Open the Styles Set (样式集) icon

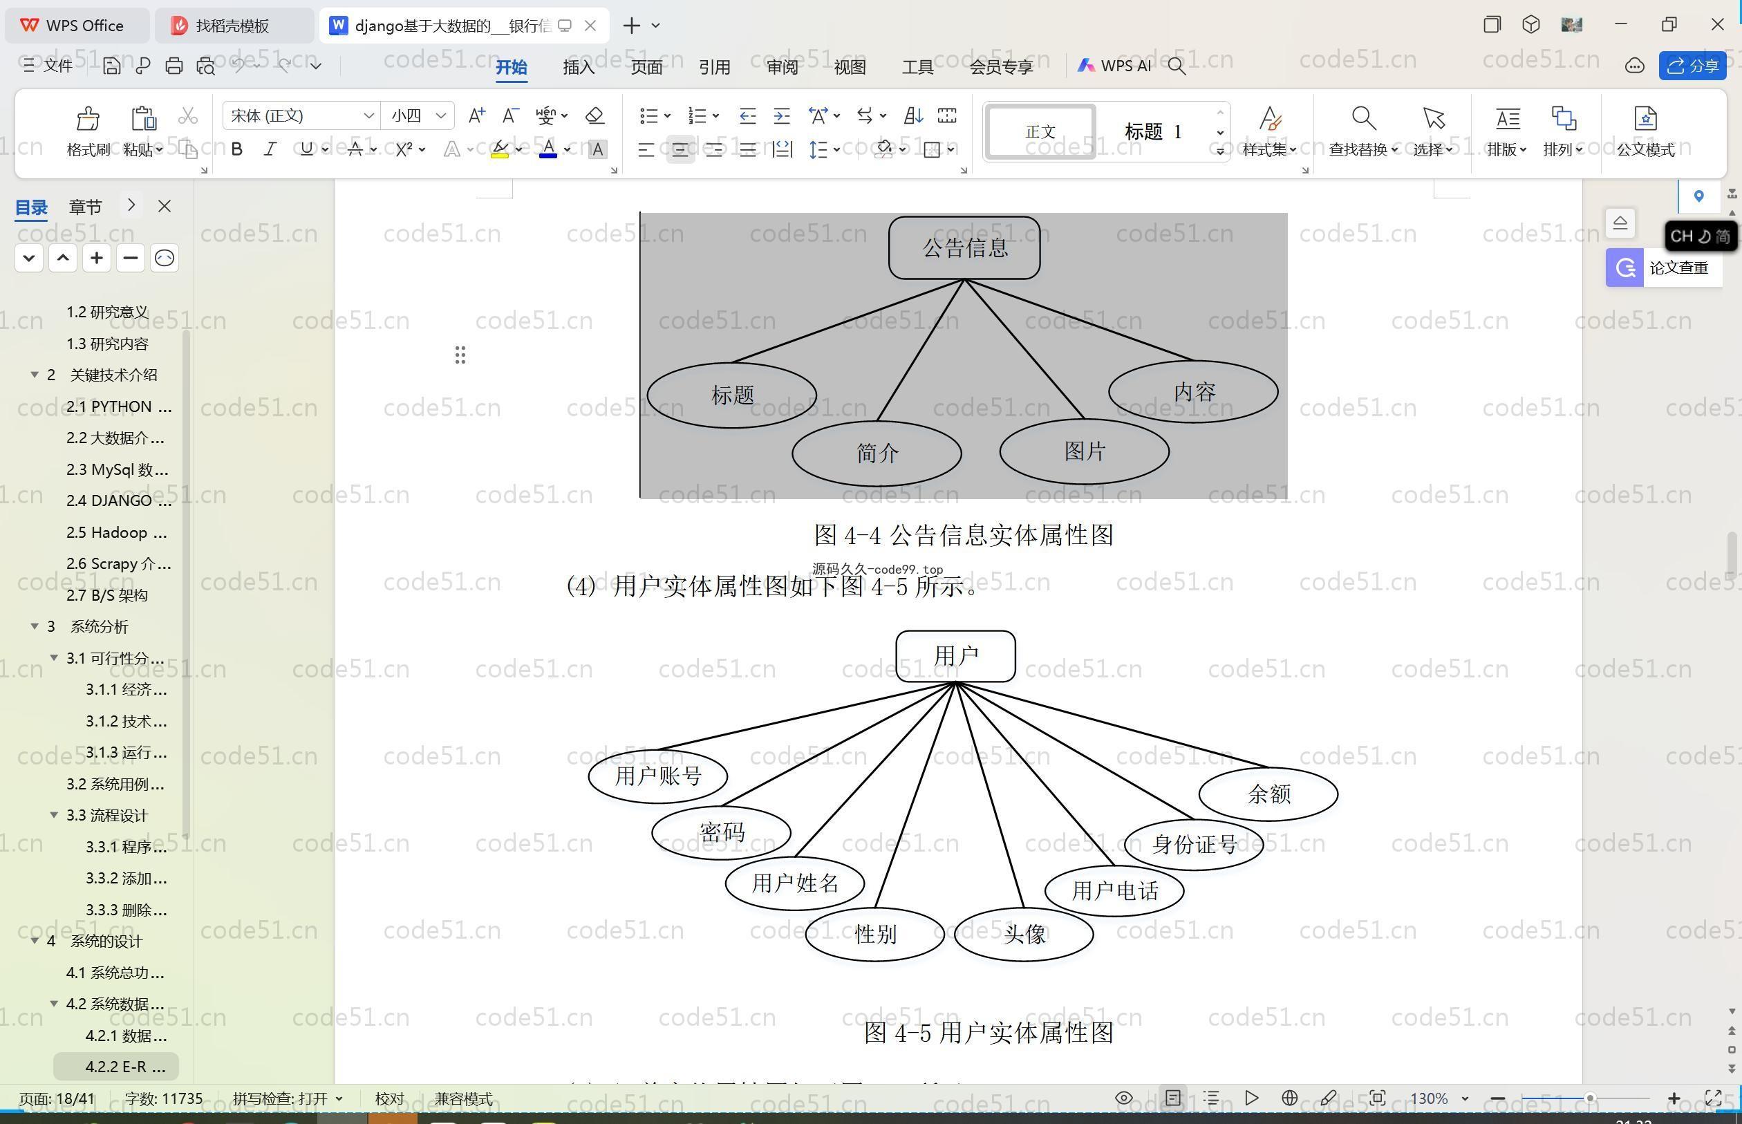point(1270,118)
